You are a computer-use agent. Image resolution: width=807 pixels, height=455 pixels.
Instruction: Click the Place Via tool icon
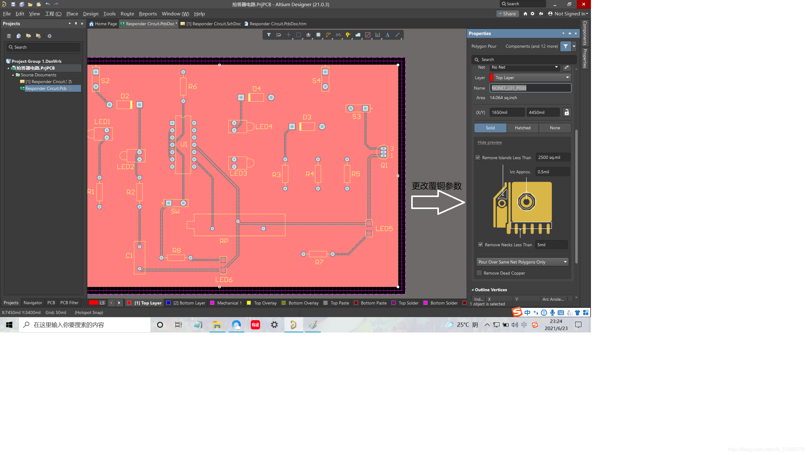click(348, 35)
